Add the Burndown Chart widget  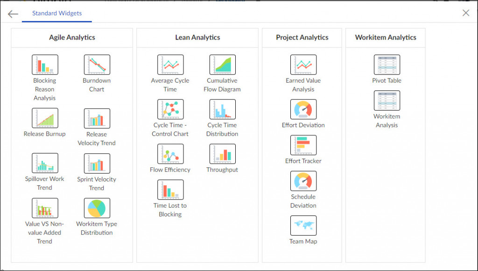coord(97,64)
